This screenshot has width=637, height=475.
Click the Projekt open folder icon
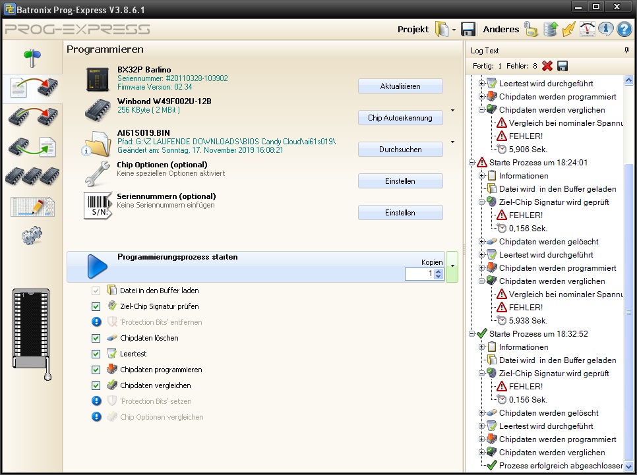coord(442,29)
